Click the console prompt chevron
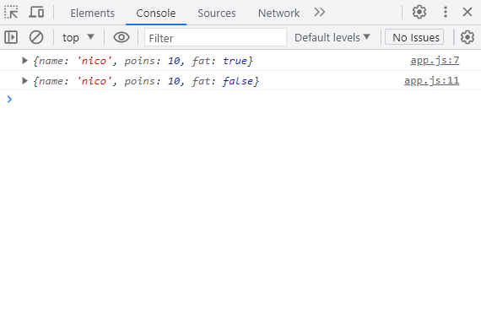481x309 pixels. [x=9, y=99]
